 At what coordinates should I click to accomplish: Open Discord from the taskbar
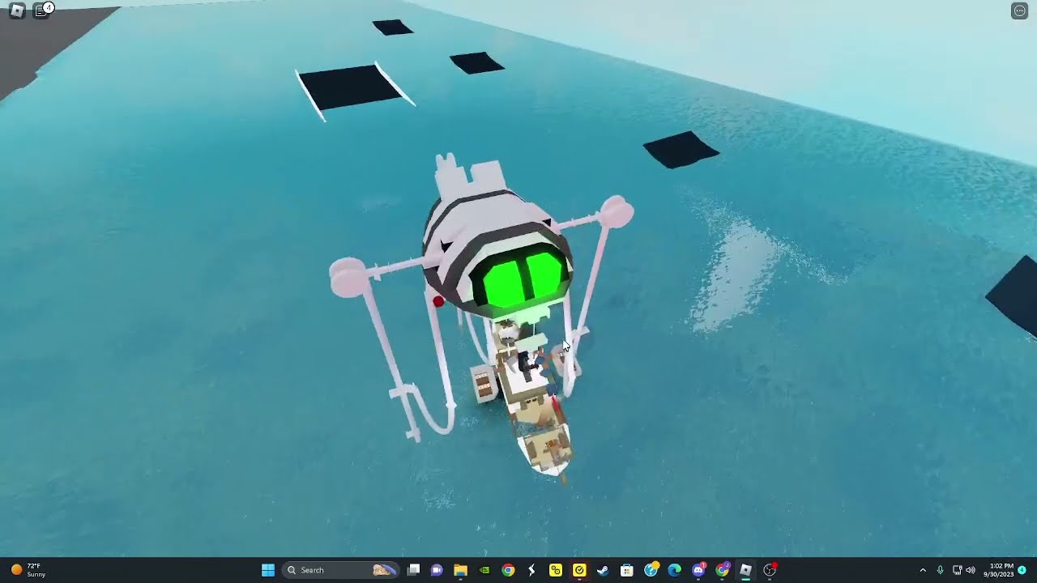[x=698, y=570]
